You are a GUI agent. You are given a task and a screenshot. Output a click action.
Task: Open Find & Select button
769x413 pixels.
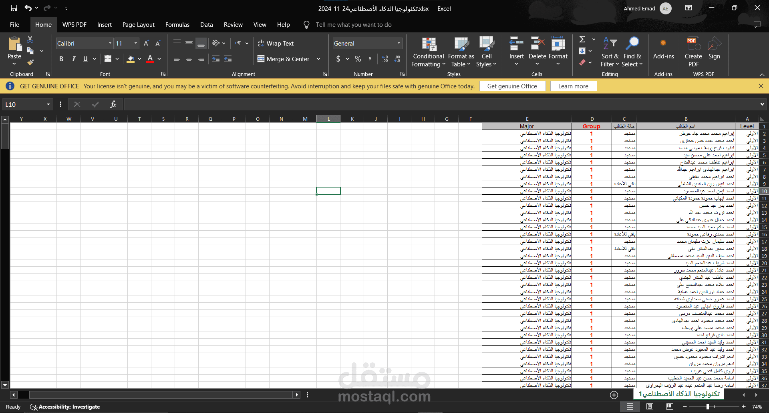[632, 52]
